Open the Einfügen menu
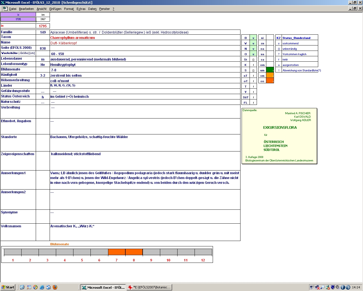Screen dimensions: 363x291 [55, 9]
